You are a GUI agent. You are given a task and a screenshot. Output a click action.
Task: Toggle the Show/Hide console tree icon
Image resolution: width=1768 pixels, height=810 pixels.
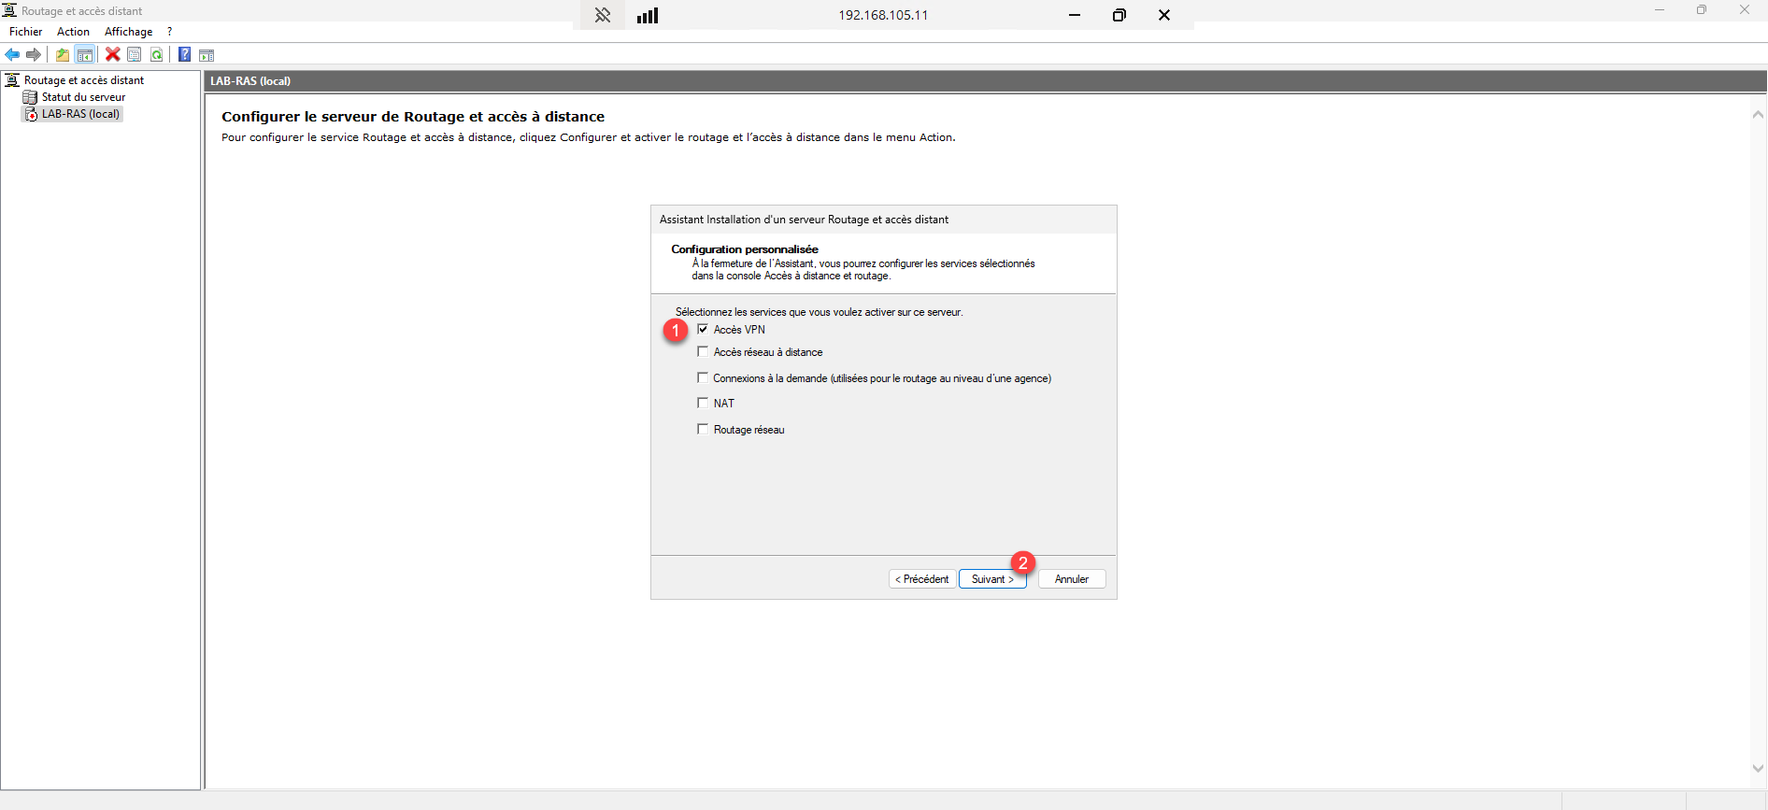85,55
